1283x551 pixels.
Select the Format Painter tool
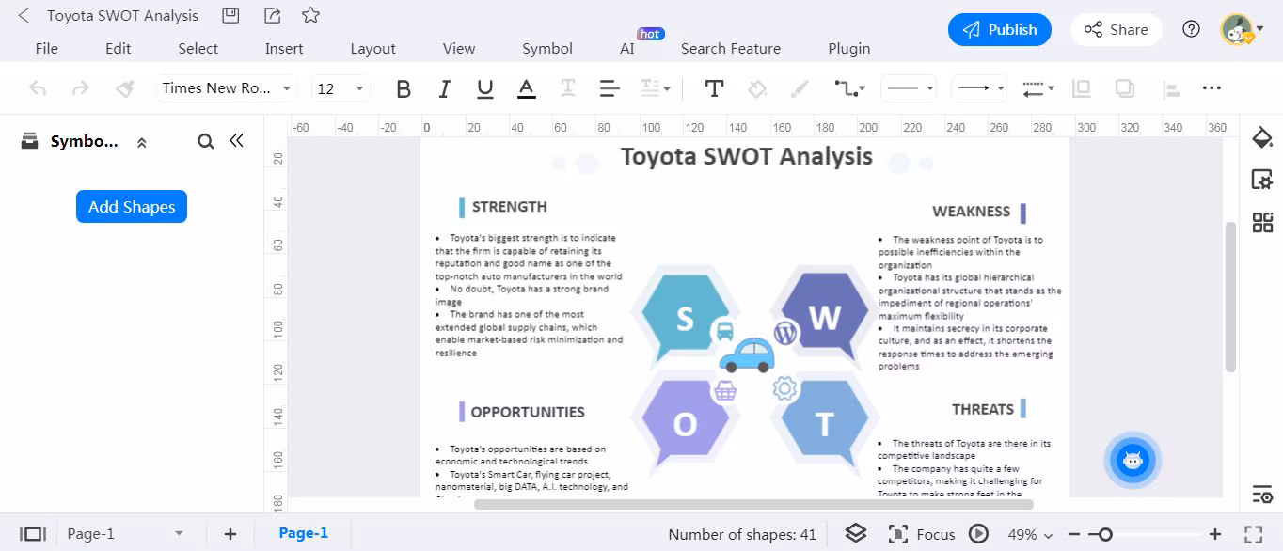click(x=124, y=88)
